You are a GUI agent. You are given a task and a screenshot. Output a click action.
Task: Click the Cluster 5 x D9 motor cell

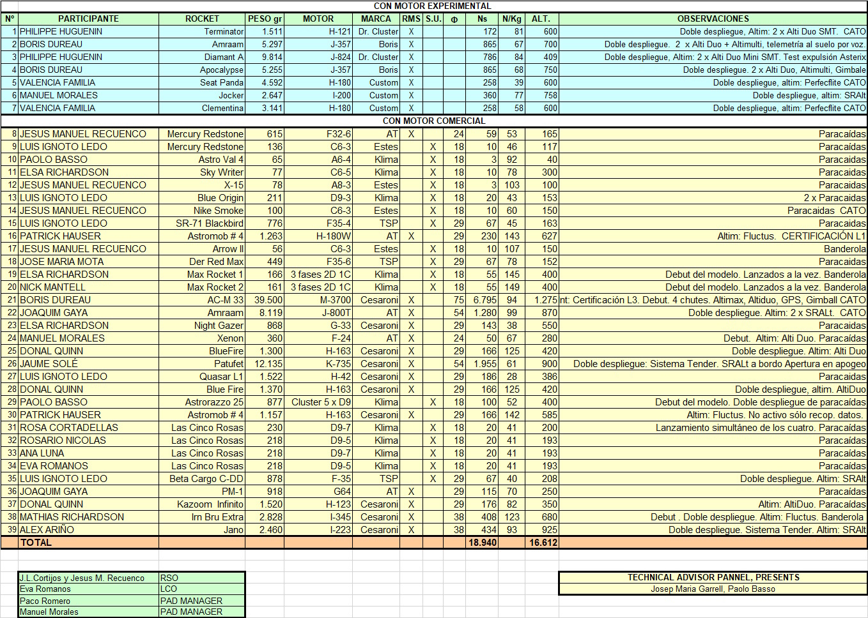318,402
